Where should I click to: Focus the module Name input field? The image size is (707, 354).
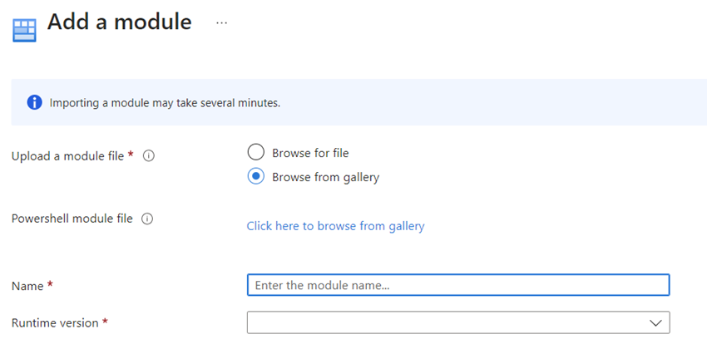458,285
